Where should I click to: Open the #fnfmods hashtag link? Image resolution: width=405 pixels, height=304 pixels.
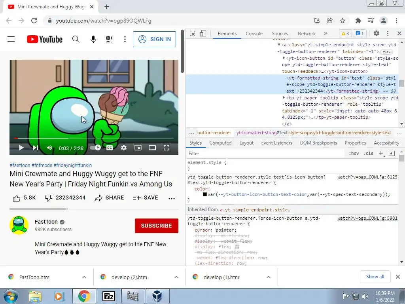(x=42, y=165)
